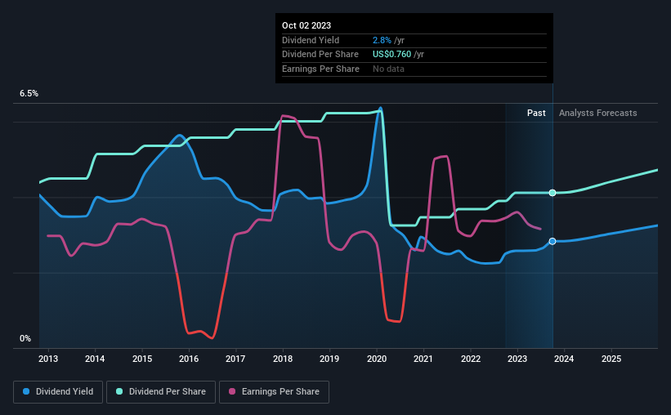Click the 'No data' tooltip value
Viewport: 671px width, 415px height.
click(x=388, y=69)
